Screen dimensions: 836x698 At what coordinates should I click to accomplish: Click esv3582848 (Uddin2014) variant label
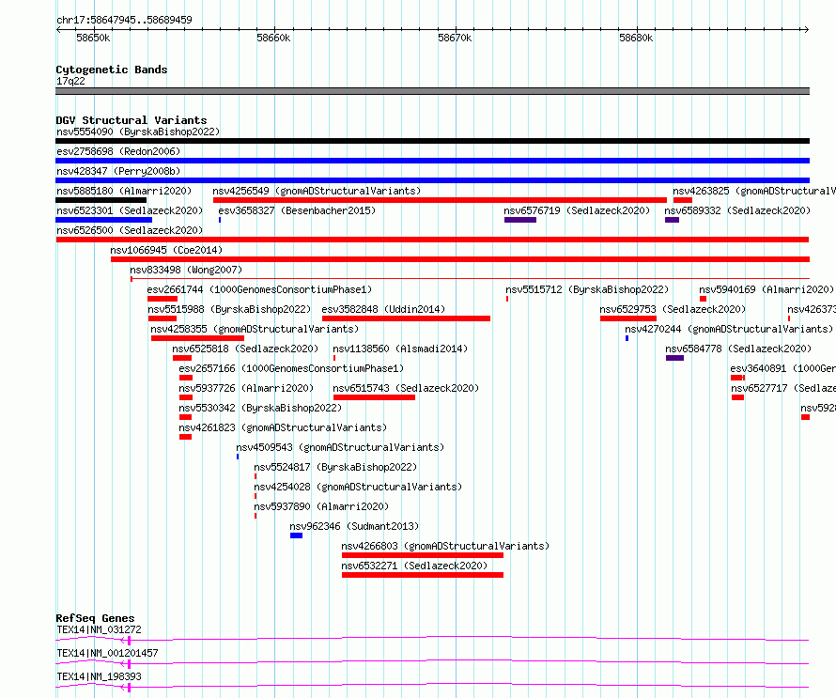(383, 309)
